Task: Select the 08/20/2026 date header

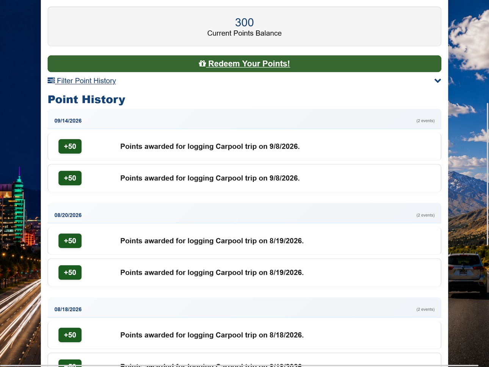Action: pyautogui.click(x=68, y=215)
